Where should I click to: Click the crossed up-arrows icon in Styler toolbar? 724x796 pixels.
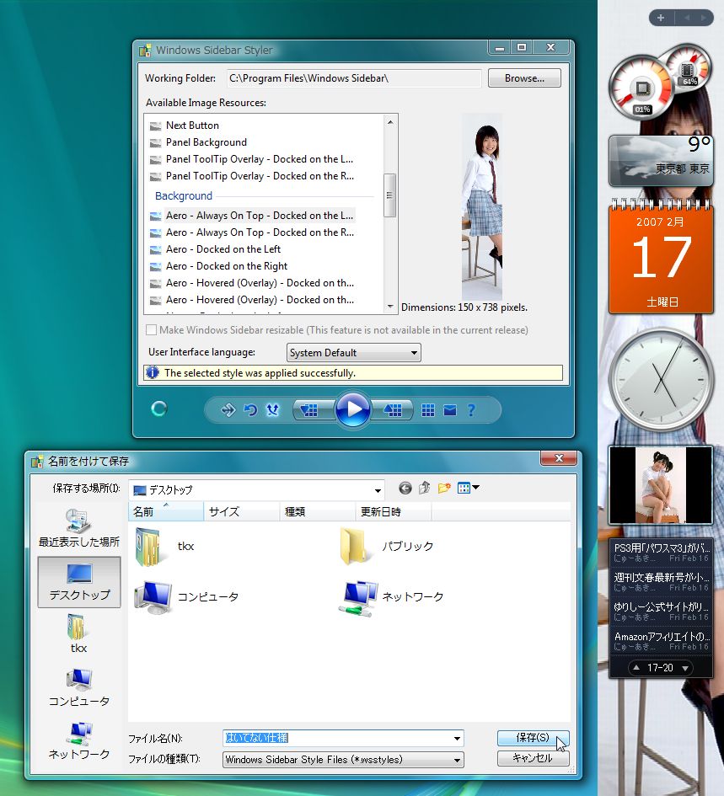273,409
